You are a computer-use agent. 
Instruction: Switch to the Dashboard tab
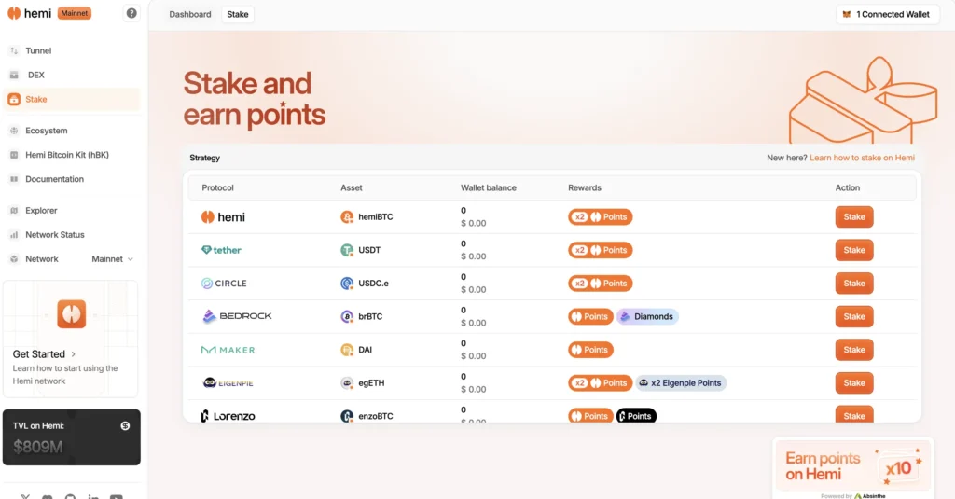(x=190, y=14)
